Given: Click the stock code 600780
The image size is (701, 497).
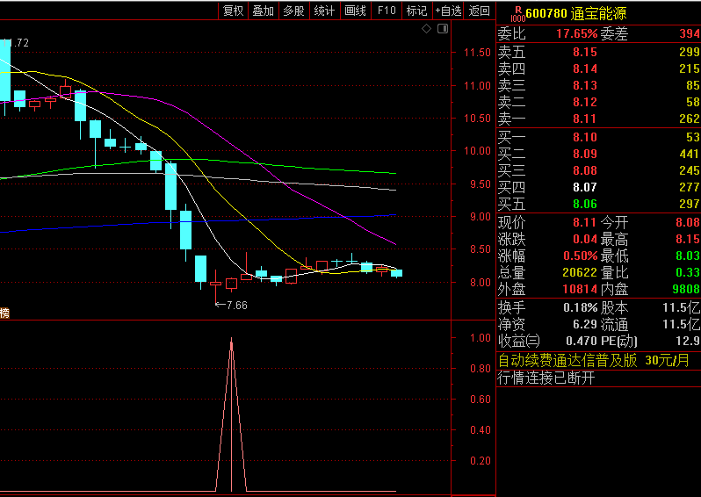Looking at the screenshot, I should [546, 13].
